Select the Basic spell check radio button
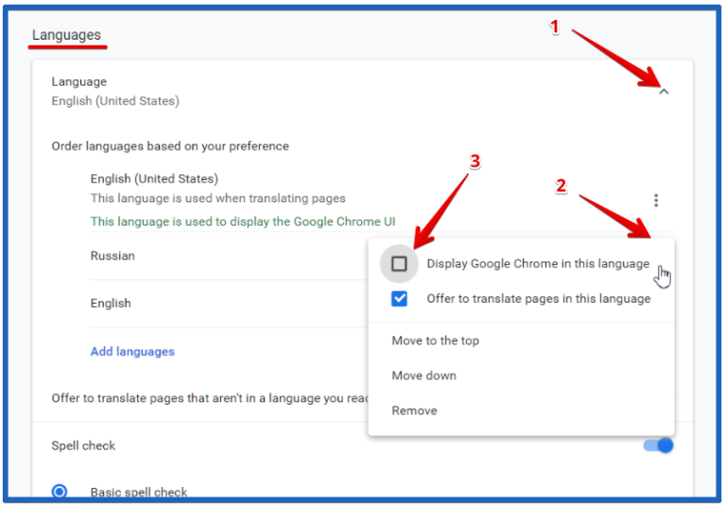Screen dimensions: 726x506 point(60,491)
